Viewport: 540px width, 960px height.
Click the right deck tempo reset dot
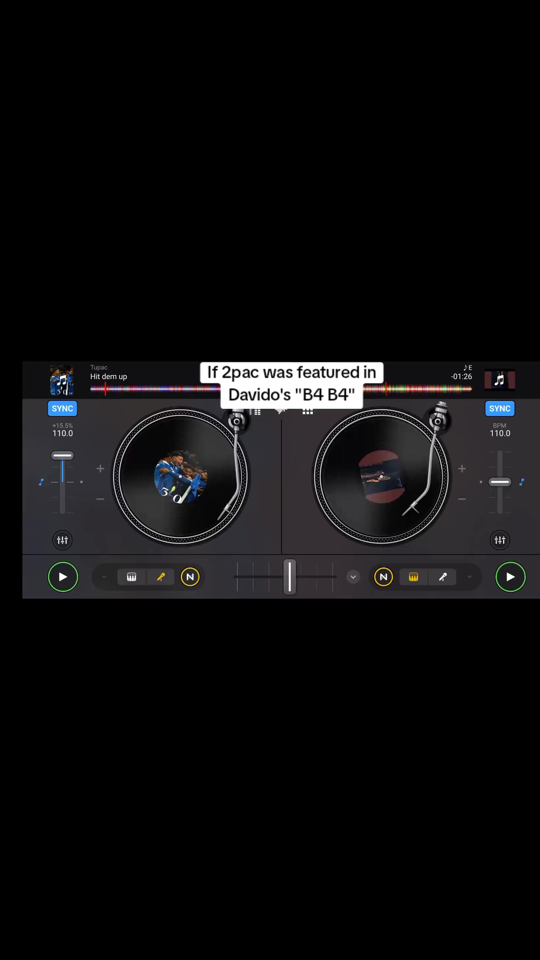(x=481, y=482)
